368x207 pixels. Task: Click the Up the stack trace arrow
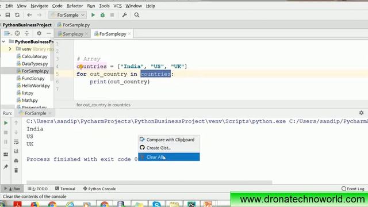coord(16,122)
